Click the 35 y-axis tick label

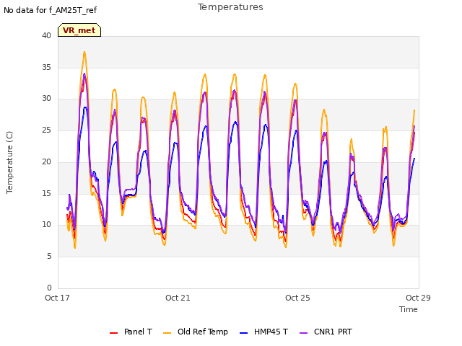tap(46, 67)
